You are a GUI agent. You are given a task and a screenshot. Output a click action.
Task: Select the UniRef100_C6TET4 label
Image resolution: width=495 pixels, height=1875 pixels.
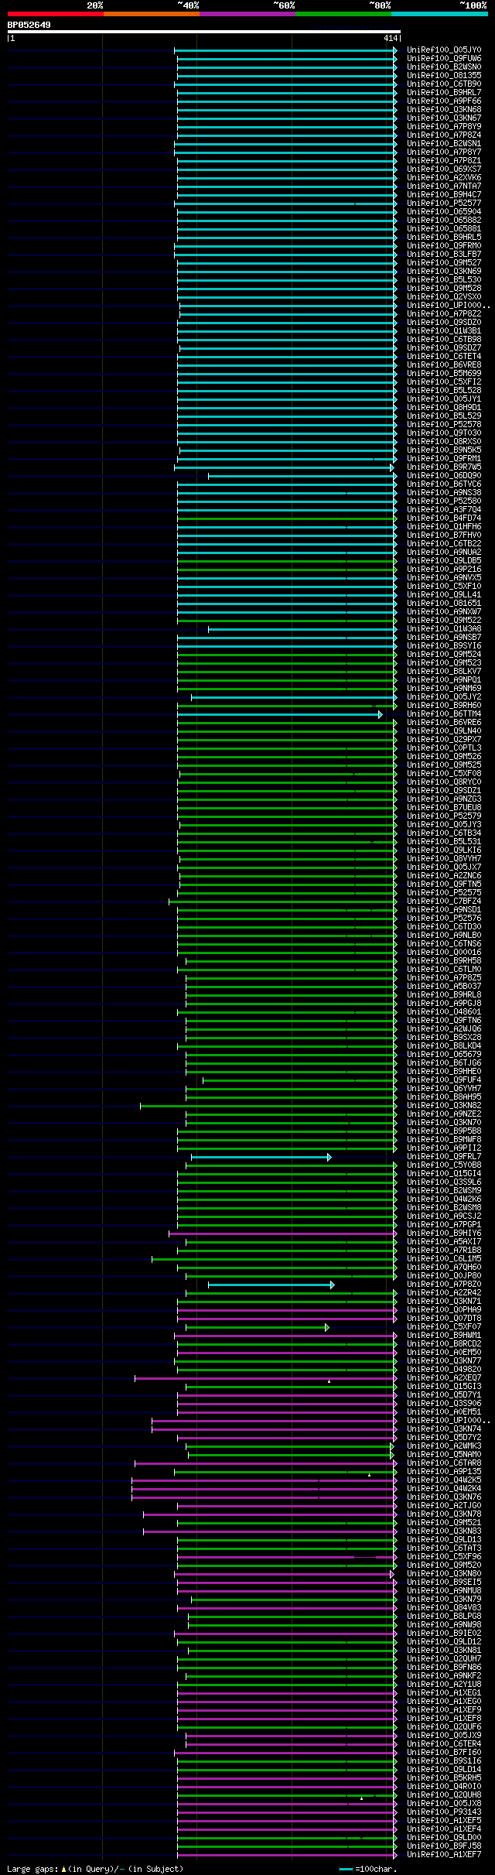(x=444, y=356)
